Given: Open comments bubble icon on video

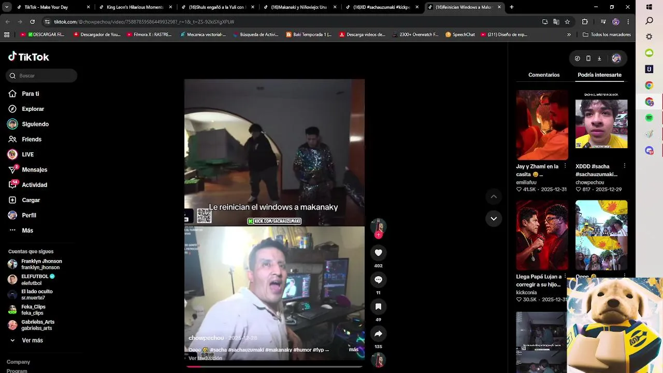Looking at the screenshot, I should [x=378, y=280].
